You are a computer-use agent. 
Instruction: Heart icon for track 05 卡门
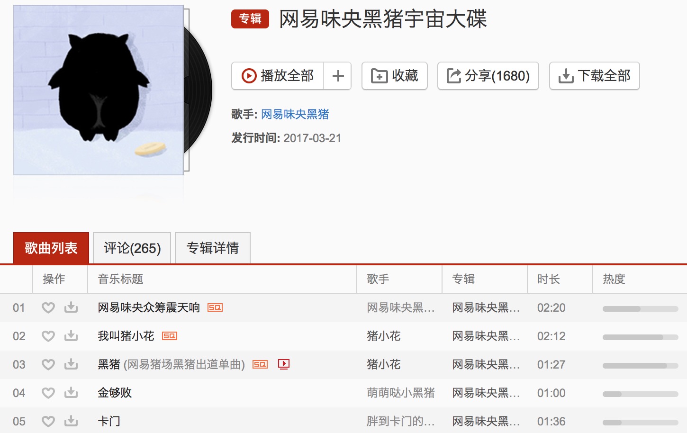point(48,422)
